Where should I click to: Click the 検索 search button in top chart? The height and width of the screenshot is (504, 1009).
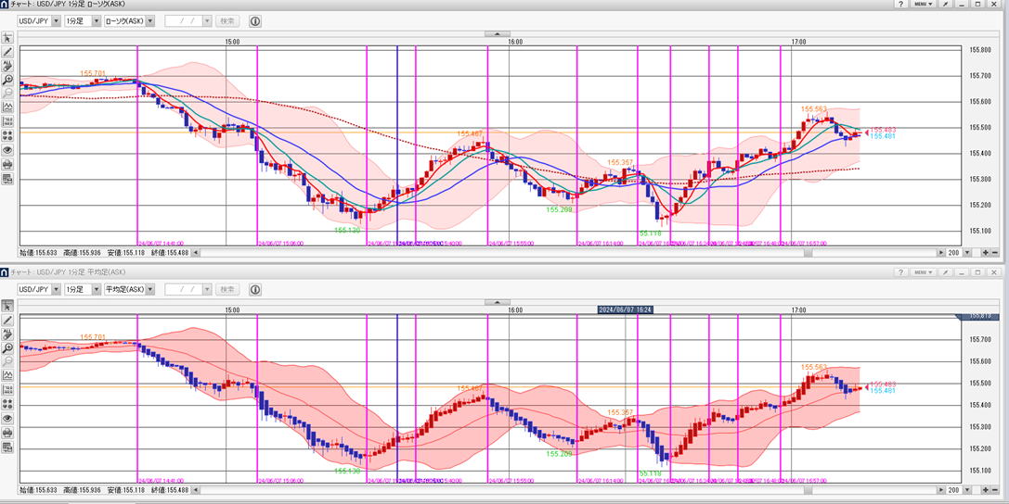pyautogui.click(x=226, y=20)
